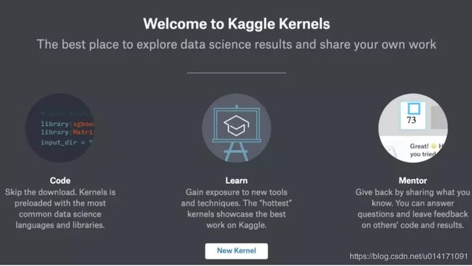Select the Code circular code-snippet icon
This screenshot has height=266, width=472.
pyautogui.click(x=60, y=128)
